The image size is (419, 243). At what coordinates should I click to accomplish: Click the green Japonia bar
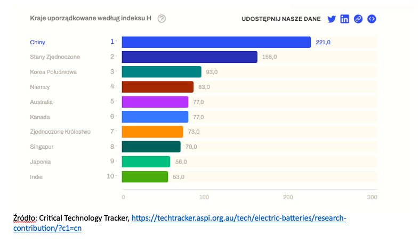(x=146, y=161)
